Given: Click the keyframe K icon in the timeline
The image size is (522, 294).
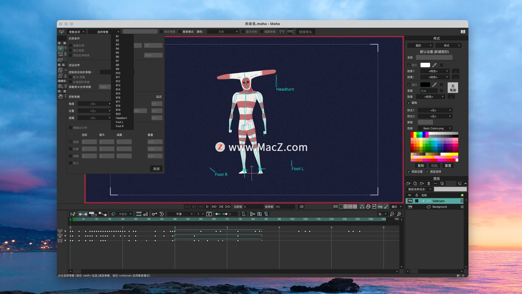Looking at the screenshot, I should pos(209,214).
